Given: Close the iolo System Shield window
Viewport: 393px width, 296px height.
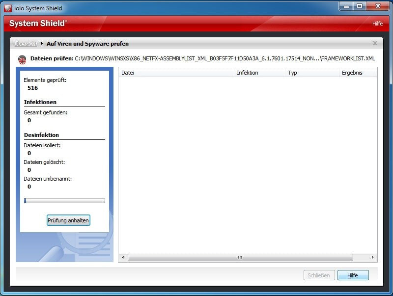Looking at the screenshot, I should tap(378, 6).
